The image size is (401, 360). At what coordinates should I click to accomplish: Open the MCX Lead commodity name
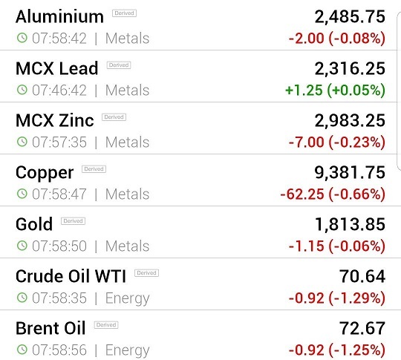56,68
